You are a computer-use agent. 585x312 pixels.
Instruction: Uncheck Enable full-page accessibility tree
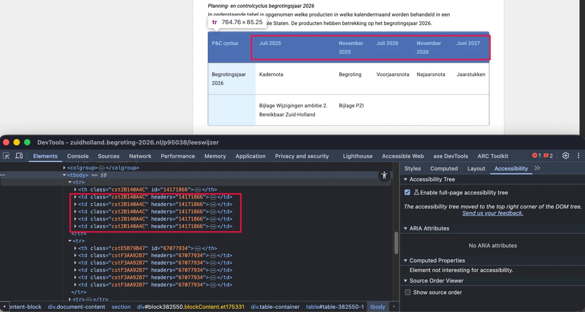tap(407, 192)
